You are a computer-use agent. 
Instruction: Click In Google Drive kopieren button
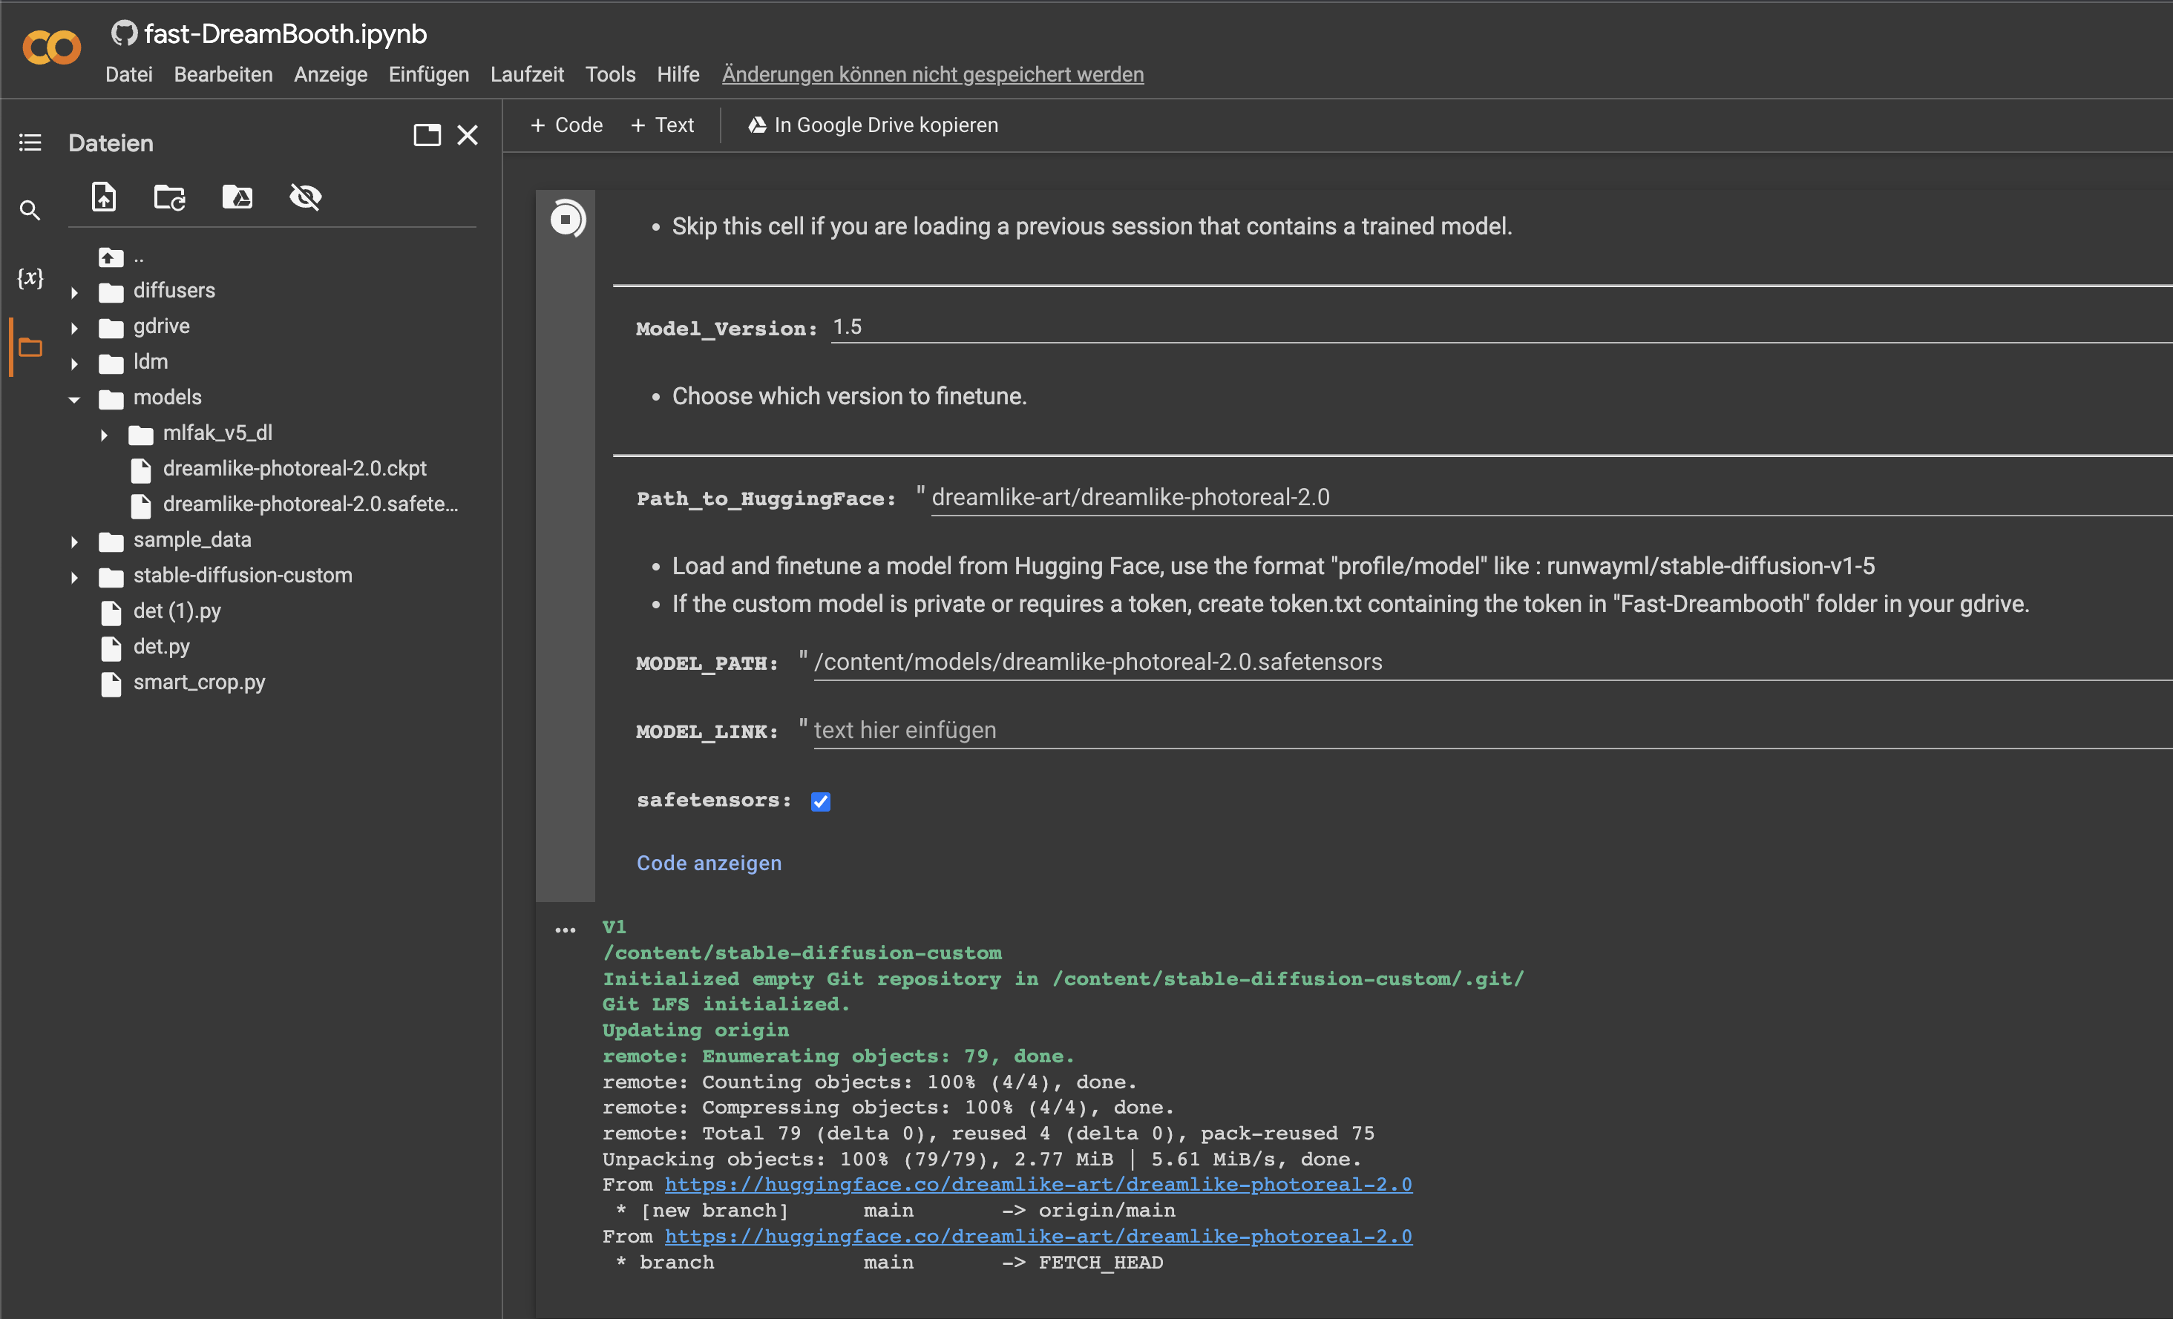point(873,125)
